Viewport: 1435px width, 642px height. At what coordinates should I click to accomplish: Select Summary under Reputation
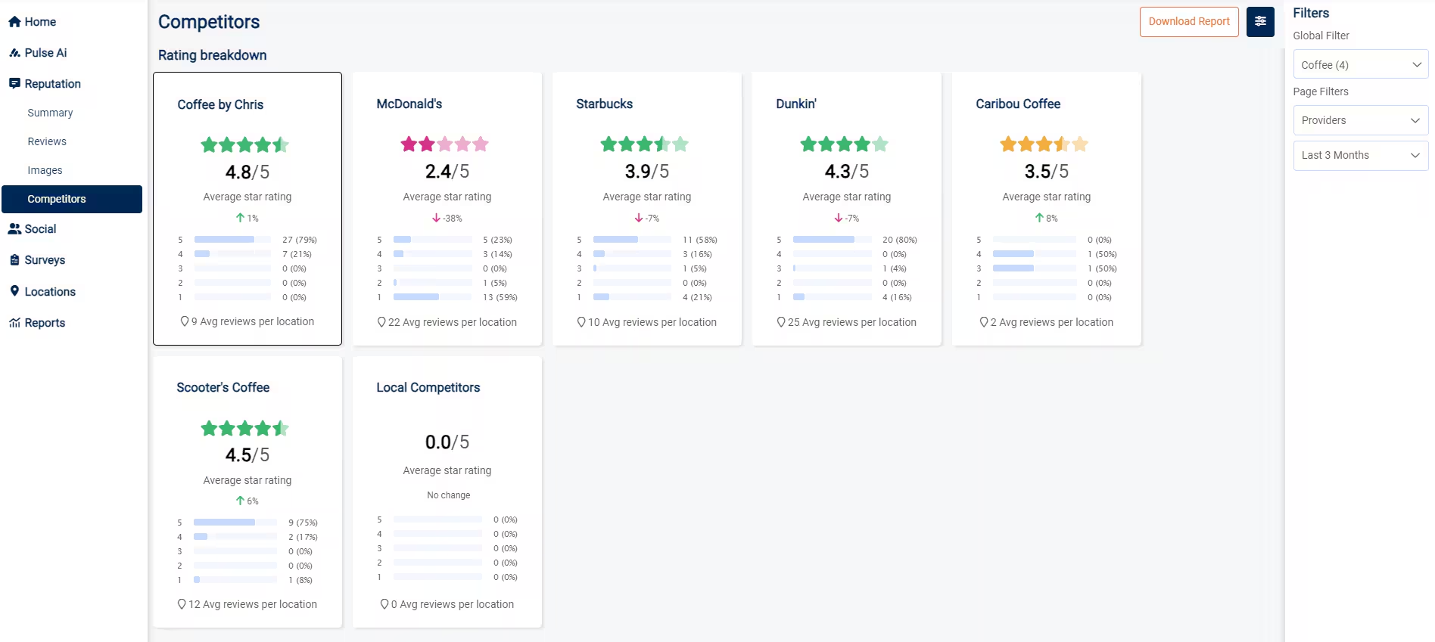pos(50,113)
